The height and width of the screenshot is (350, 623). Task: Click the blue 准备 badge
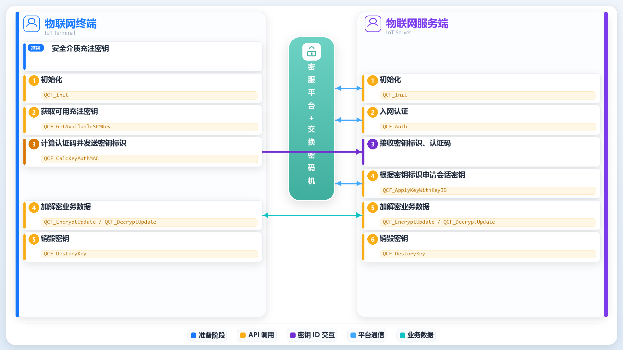(x=36, y=48)
